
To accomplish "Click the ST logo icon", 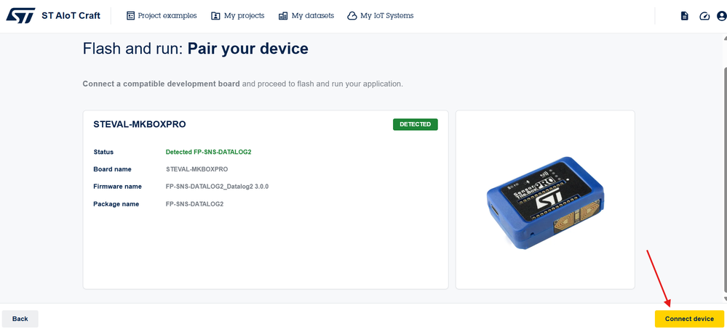I will point(20,16).
